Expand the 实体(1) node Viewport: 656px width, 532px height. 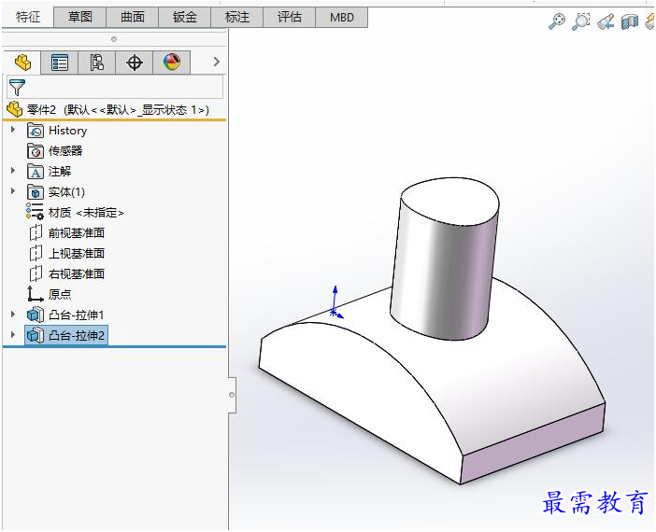coord(13,191)
